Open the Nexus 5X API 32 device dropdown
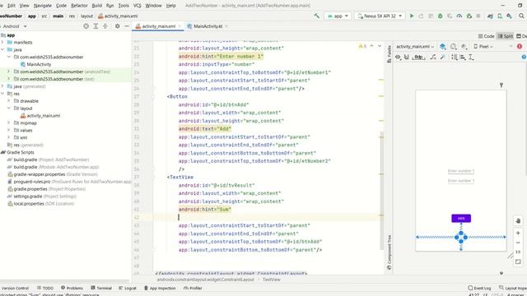This screenshot has width=527, height=296. pyautogui.click(x=380, y=16)
